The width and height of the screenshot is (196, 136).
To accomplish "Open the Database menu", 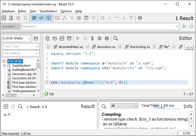I will click(x=8, y=11).
